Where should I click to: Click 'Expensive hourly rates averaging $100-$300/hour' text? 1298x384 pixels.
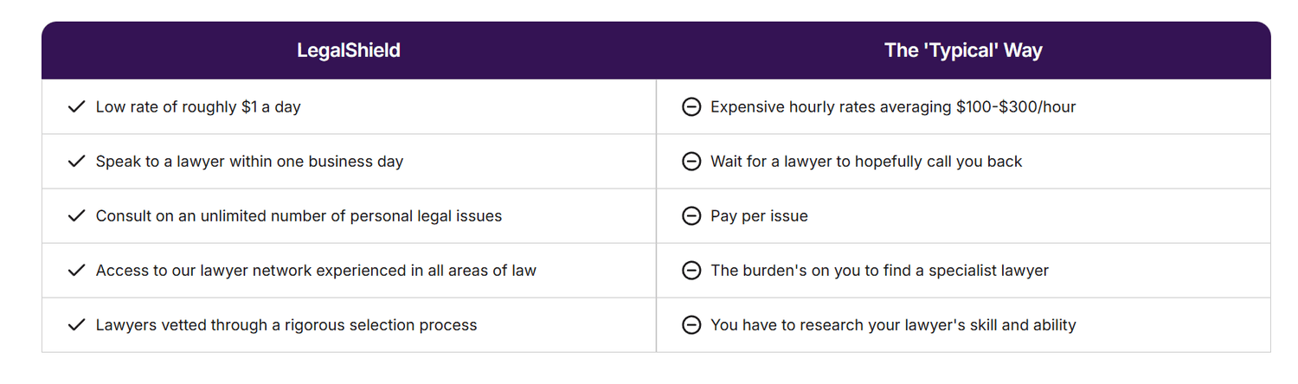(x=893, y=107)
